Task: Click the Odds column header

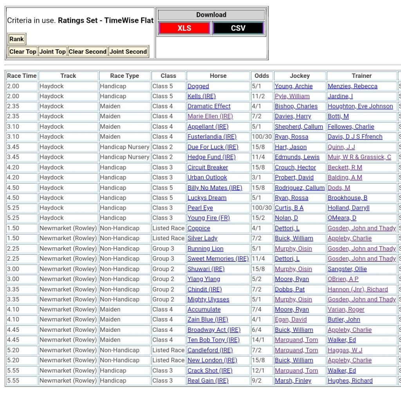Action: click(x=262, y=76)
